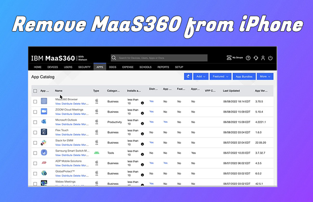Viewport: 313px width, 202px height.
Task: Click ADP Mobile Solutions app icon
Action: pyautogui.click(x=44, y=163)
